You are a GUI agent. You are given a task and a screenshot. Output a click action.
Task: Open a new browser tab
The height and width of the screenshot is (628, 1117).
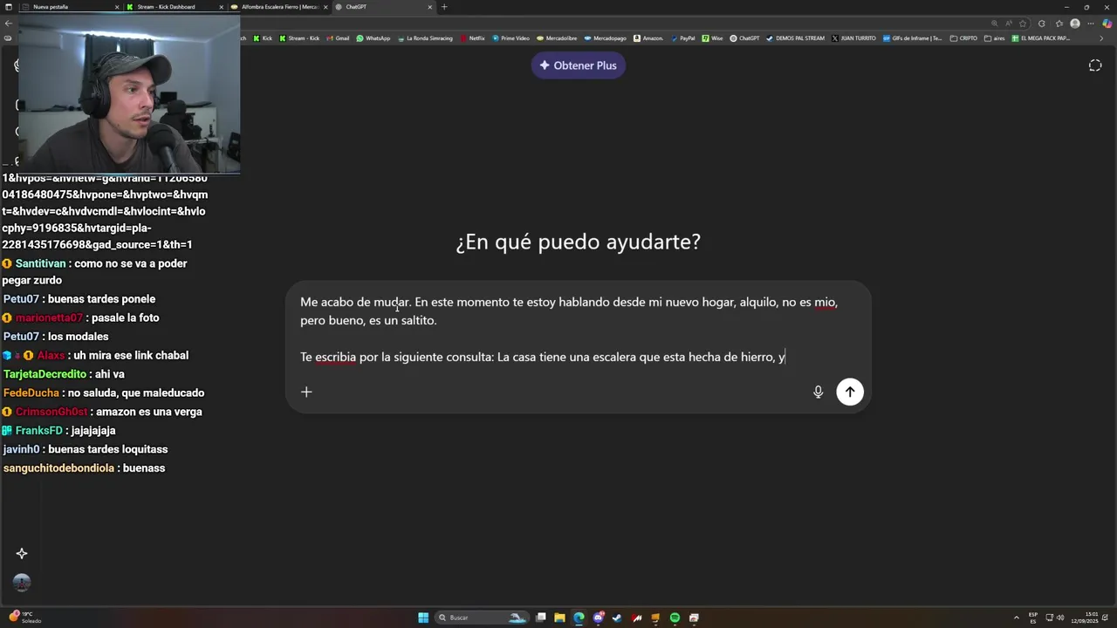click(x=443, y=7)
